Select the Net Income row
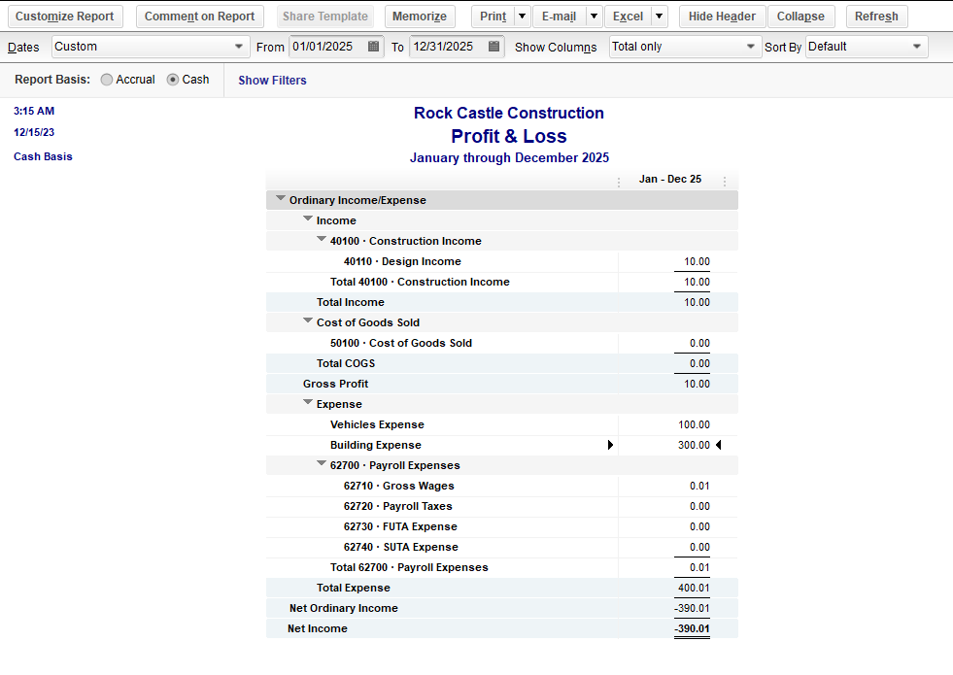953x675 pixels. [x=502, y=628]
